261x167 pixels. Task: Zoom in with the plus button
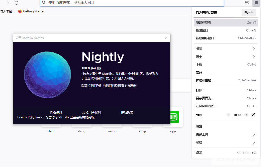(x=246, y=115)
